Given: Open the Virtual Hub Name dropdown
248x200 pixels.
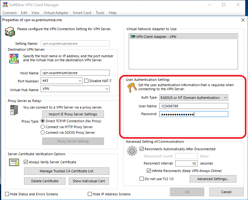Looking at the screenshot, I should 107,89.
